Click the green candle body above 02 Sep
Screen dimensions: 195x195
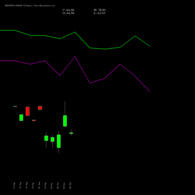point(59,141)
